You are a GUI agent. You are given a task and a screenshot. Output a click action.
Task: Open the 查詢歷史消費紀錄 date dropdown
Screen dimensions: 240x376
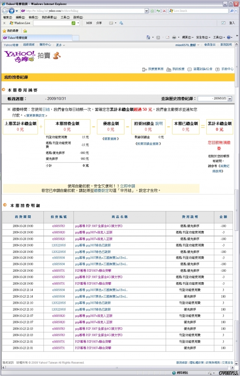[230, 99]
